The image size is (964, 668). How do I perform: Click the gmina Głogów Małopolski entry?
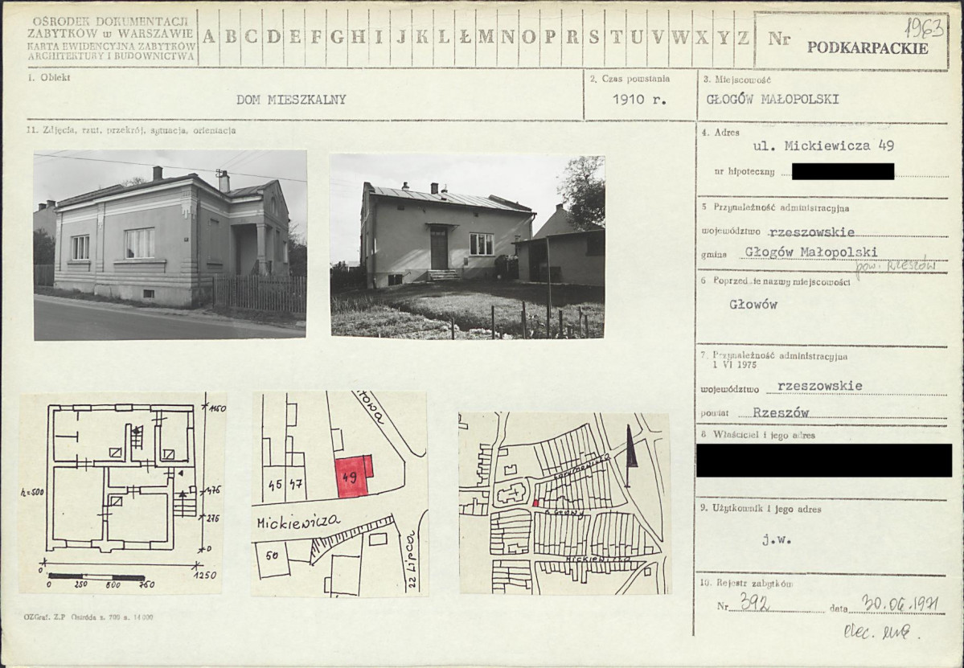(x=811, y=252)
